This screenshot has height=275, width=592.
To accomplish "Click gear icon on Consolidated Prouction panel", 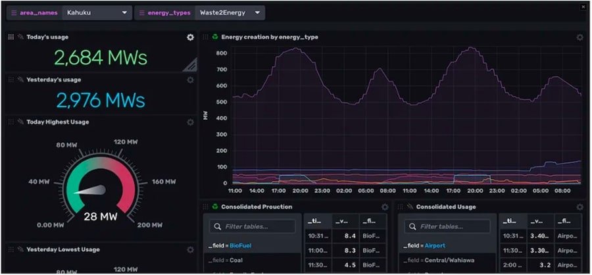I will click(385, 207).
